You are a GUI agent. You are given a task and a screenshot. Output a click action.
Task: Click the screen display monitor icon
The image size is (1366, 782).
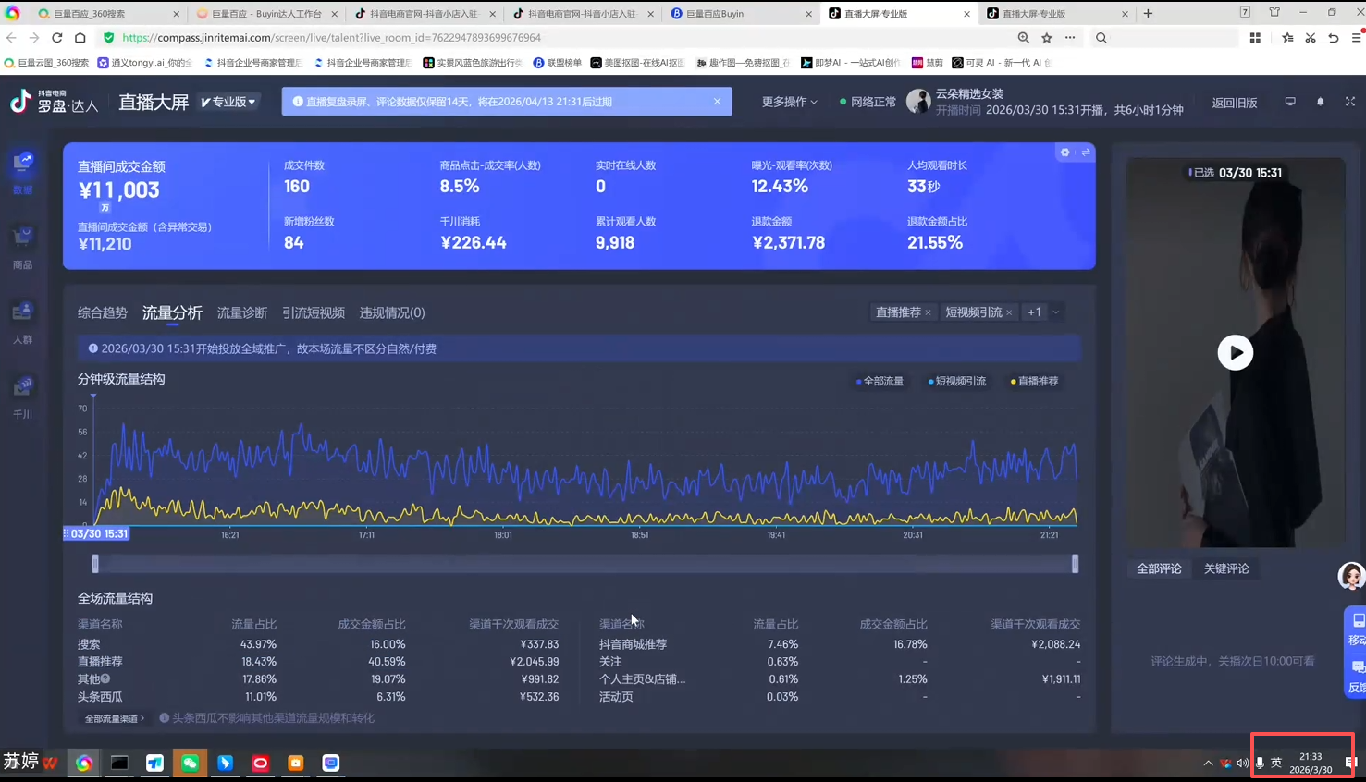tap(1290, 102)
